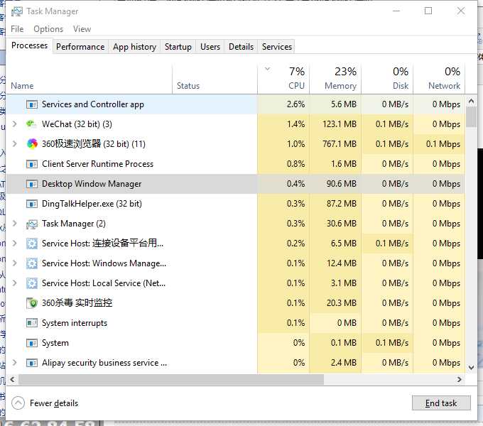The width and height of the screenshot is (483, 426).
Task: Open the File menu
Action: [17, 29]
